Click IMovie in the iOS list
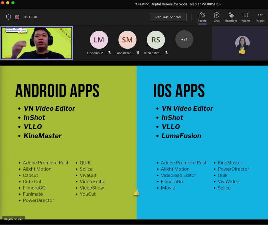The image size is (268, 225). coord(168,188)
